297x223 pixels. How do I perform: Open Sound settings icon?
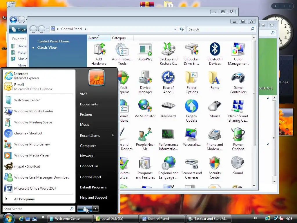238,166
